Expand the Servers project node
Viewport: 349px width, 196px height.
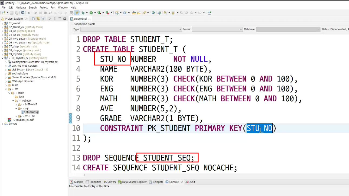[2, 124]
